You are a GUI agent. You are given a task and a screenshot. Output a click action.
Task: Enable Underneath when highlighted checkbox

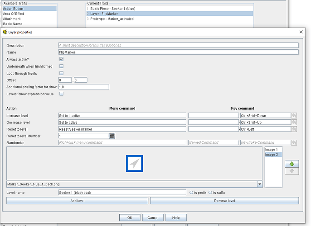61,66
